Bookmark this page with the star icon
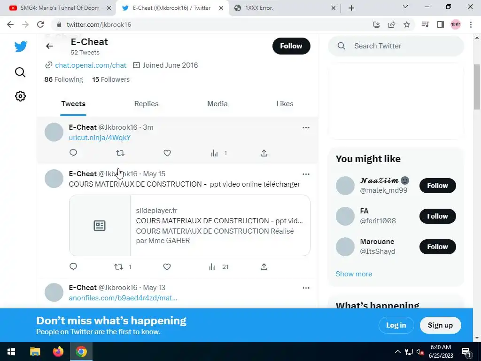 pos(407,24)
